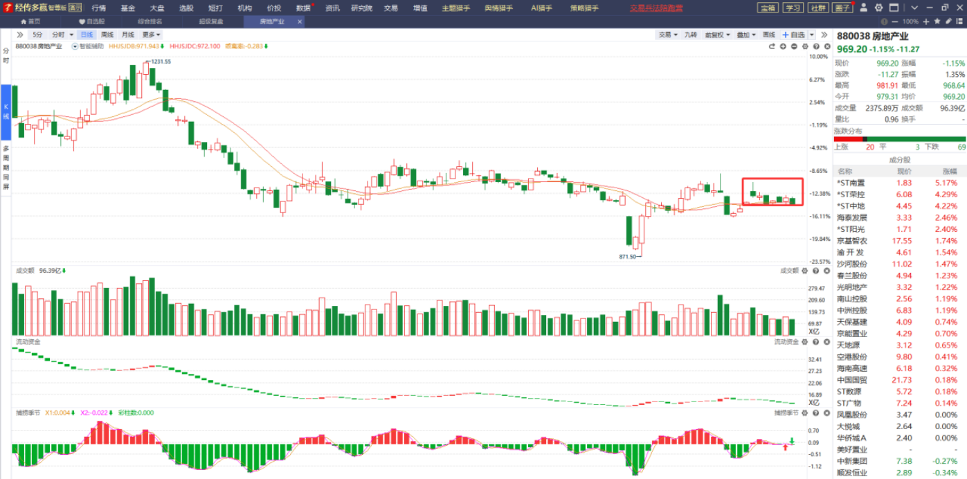Click the 成分股 section header
The height and width of the screenshot is (479, 967).
click(900, 160)
